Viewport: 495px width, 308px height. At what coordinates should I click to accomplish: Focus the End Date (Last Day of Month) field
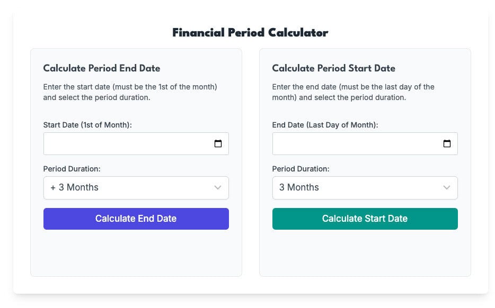click(365, 144)
